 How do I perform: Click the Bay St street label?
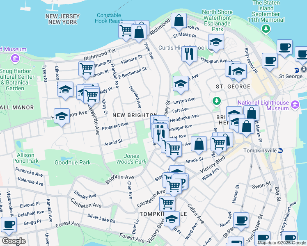click(278, 194)
